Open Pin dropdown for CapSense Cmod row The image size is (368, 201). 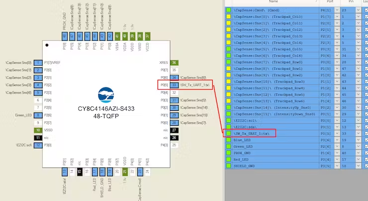pos(358,10)
